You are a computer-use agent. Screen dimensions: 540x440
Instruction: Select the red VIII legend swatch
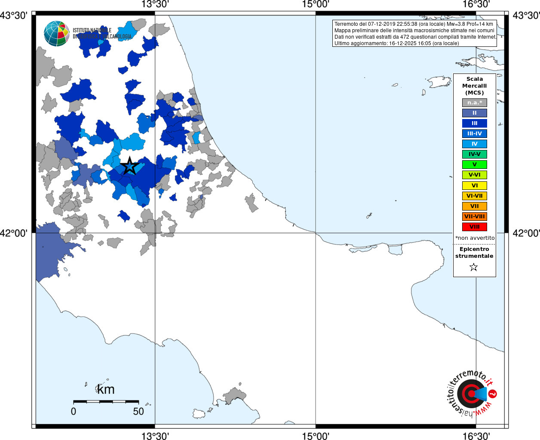[x=475, y=227]
